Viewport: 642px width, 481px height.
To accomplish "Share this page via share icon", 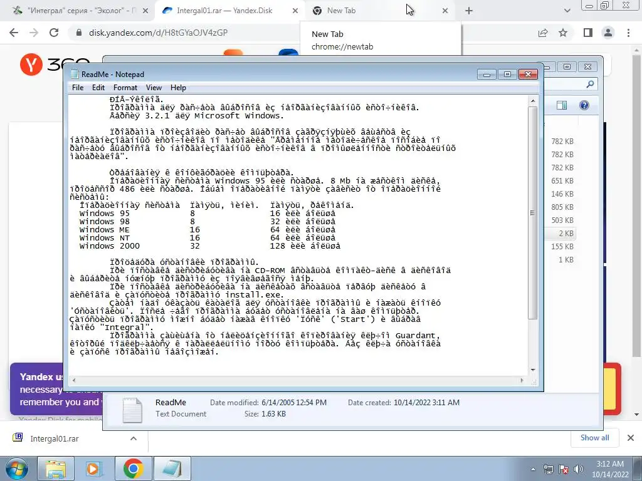I will point(543,33).
